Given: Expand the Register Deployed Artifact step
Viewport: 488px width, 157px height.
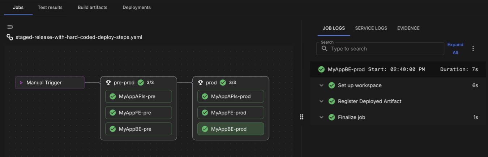Looking at the screenshot, I should [321, 101].
